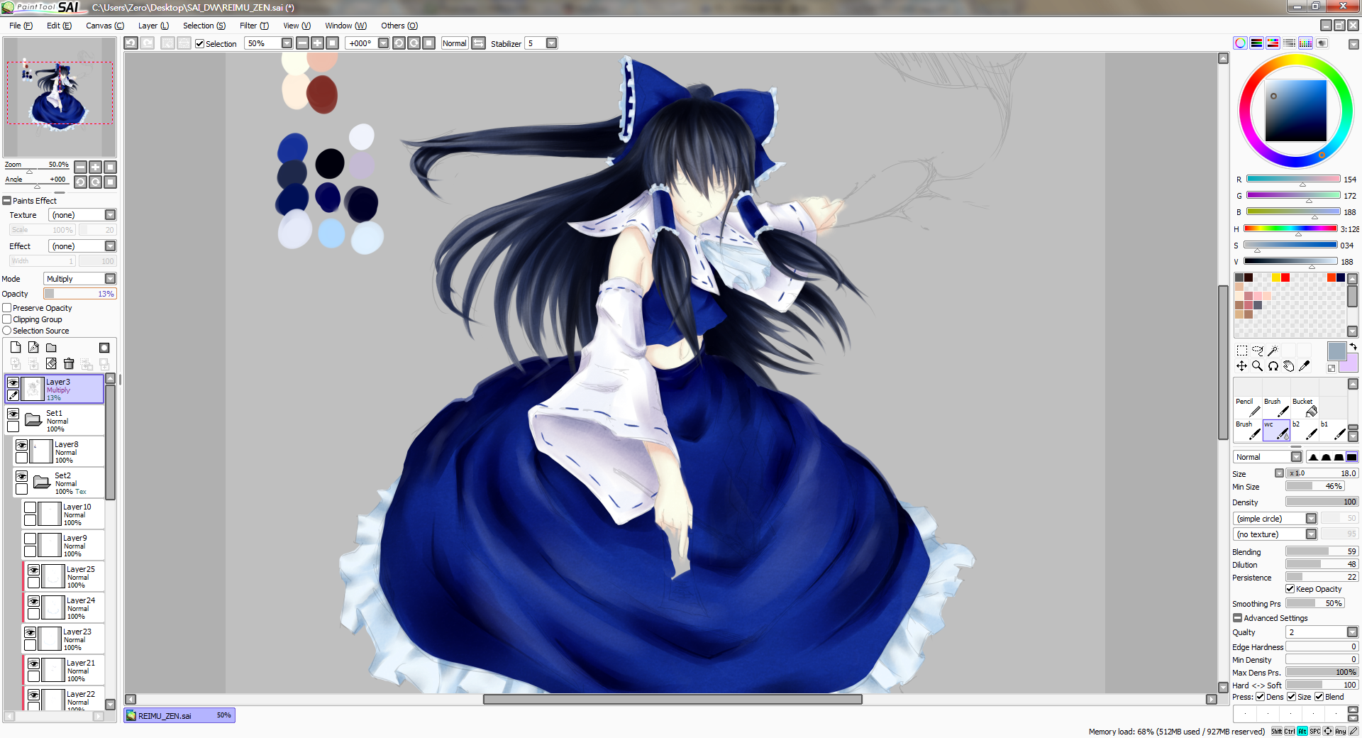Select the move layer tool
The width and height of the screenshot is (1362, 738).
[1241, 366]
